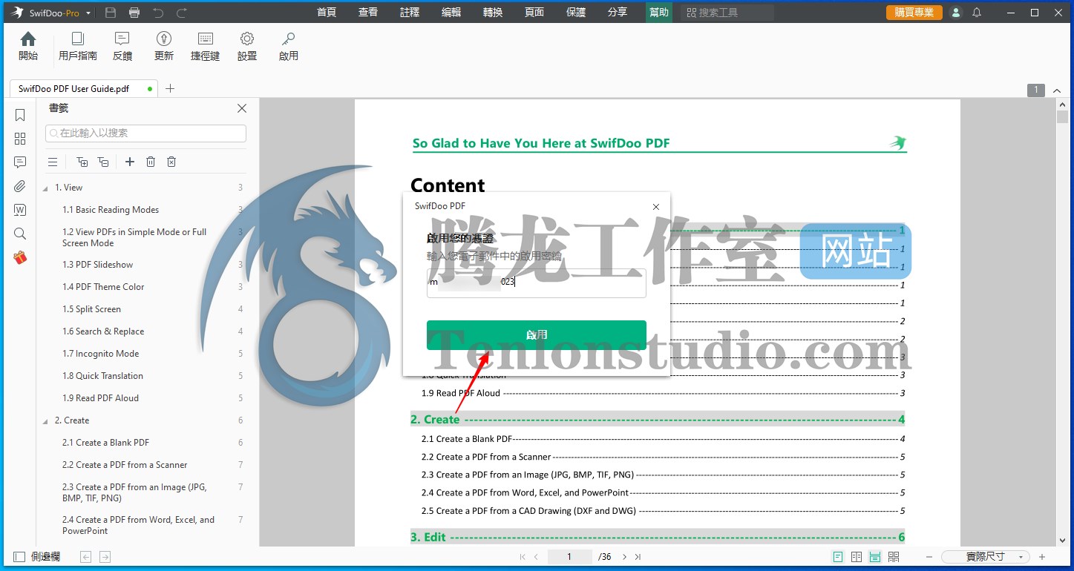Collapse all bookmarks icon
Viewport: 1074px width, 571px height.
[x=103, y=162]
